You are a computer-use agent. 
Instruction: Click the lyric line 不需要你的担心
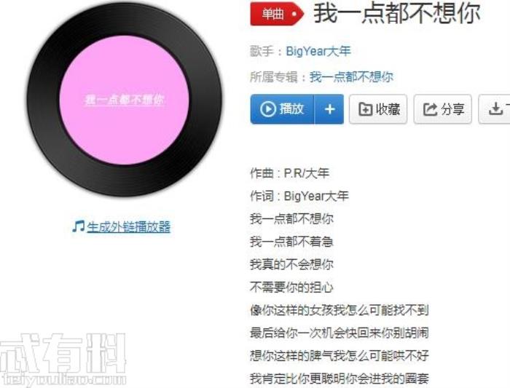[291, 288]
